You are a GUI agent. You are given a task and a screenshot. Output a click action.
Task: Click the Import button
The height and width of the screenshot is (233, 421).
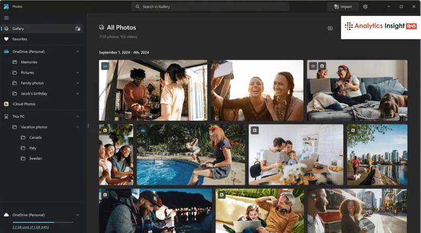click(343, 7)
